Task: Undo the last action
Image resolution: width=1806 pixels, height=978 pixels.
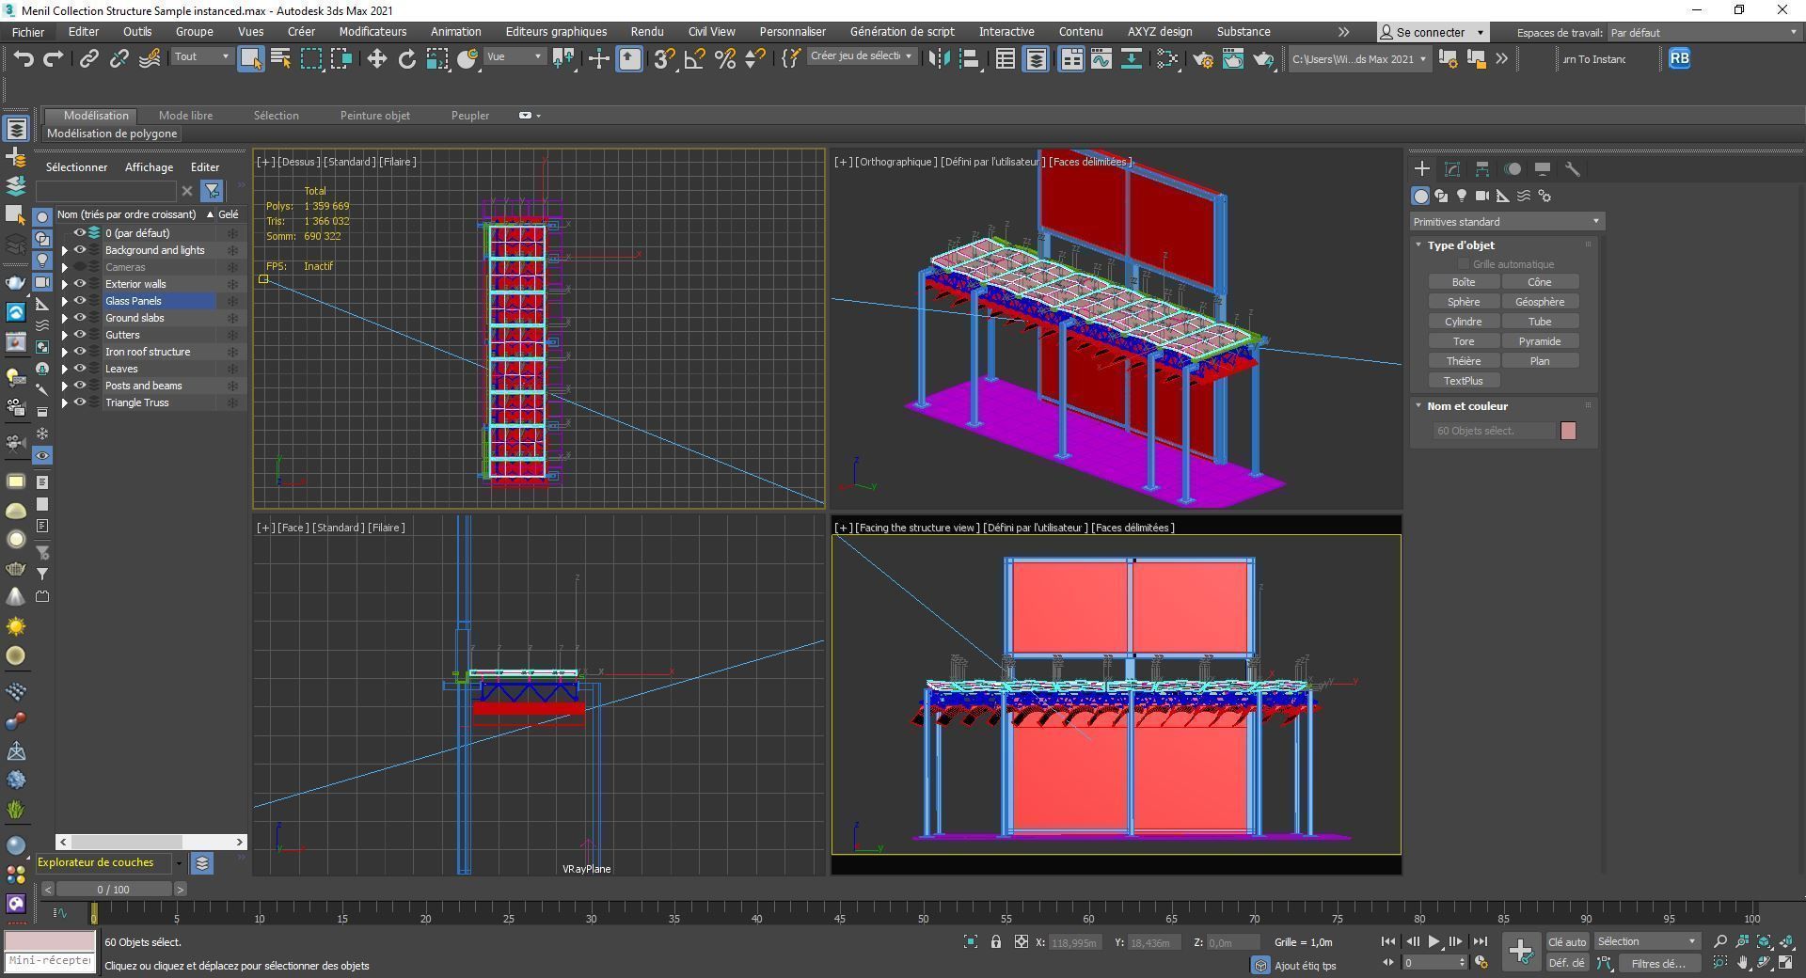Action: (x=24, y=58)
